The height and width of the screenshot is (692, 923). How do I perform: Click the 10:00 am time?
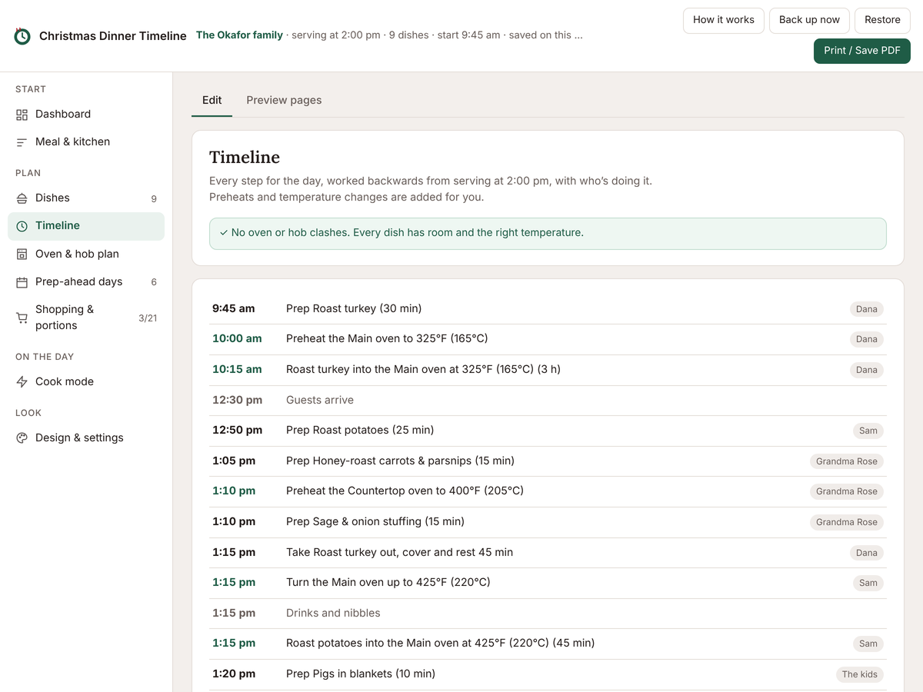(237, 338)
